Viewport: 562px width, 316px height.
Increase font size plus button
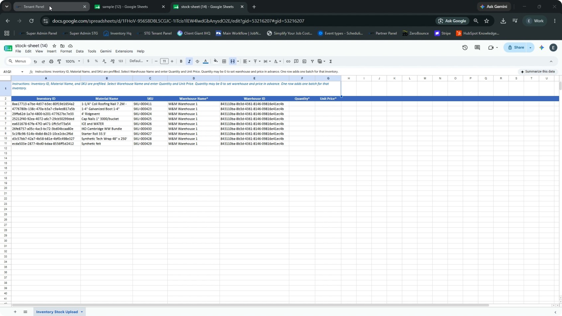(172, 61)
